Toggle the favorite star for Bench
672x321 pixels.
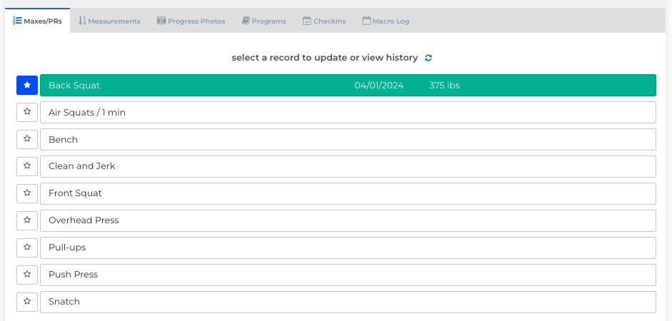[27, 139]
